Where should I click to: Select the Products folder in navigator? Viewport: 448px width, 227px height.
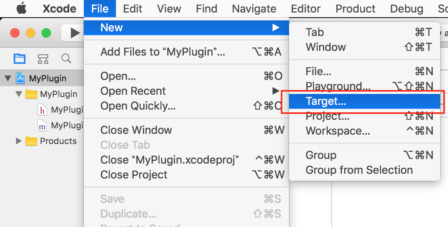(x=58, y=141)
